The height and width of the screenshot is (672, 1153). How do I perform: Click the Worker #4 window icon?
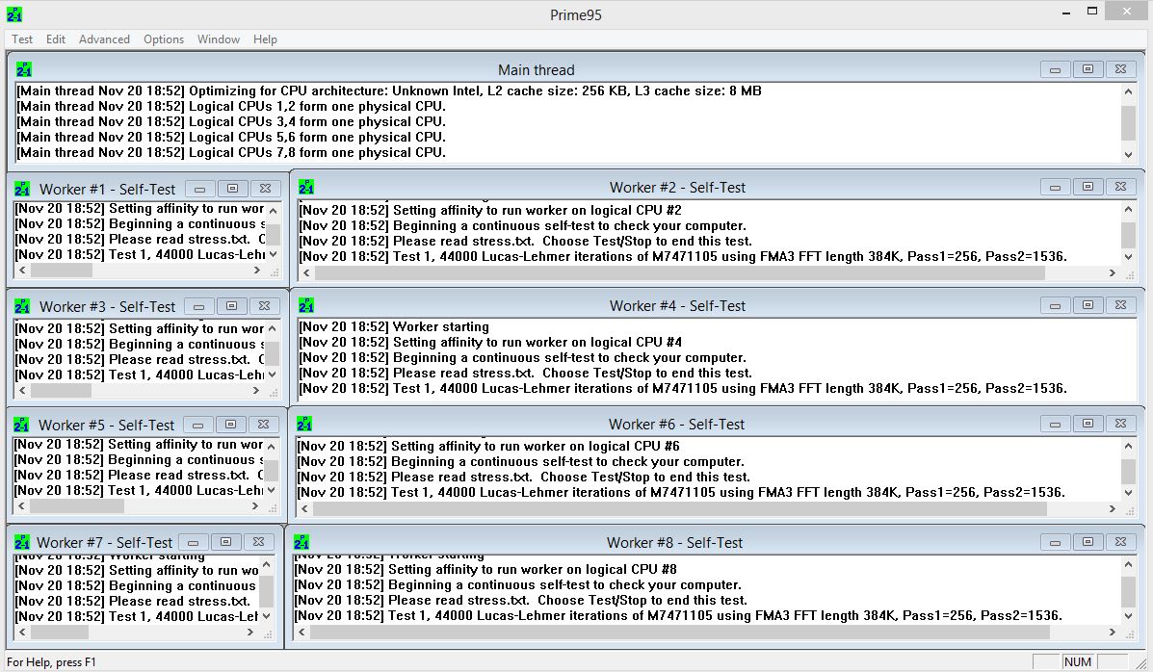[306, 305]
